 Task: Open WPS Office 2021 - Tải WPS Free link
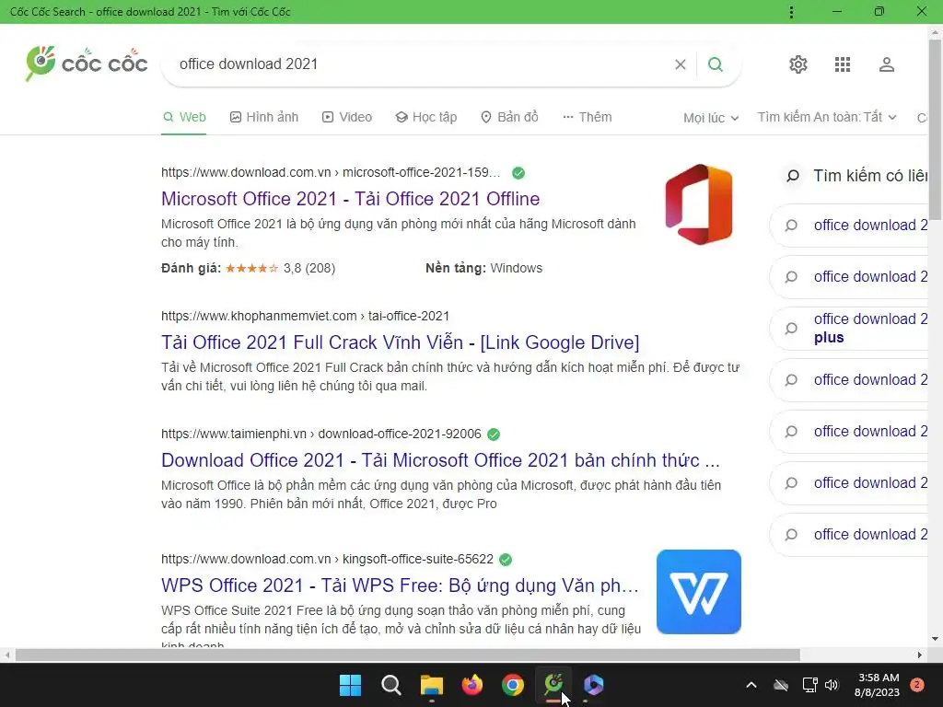point(400,585)
